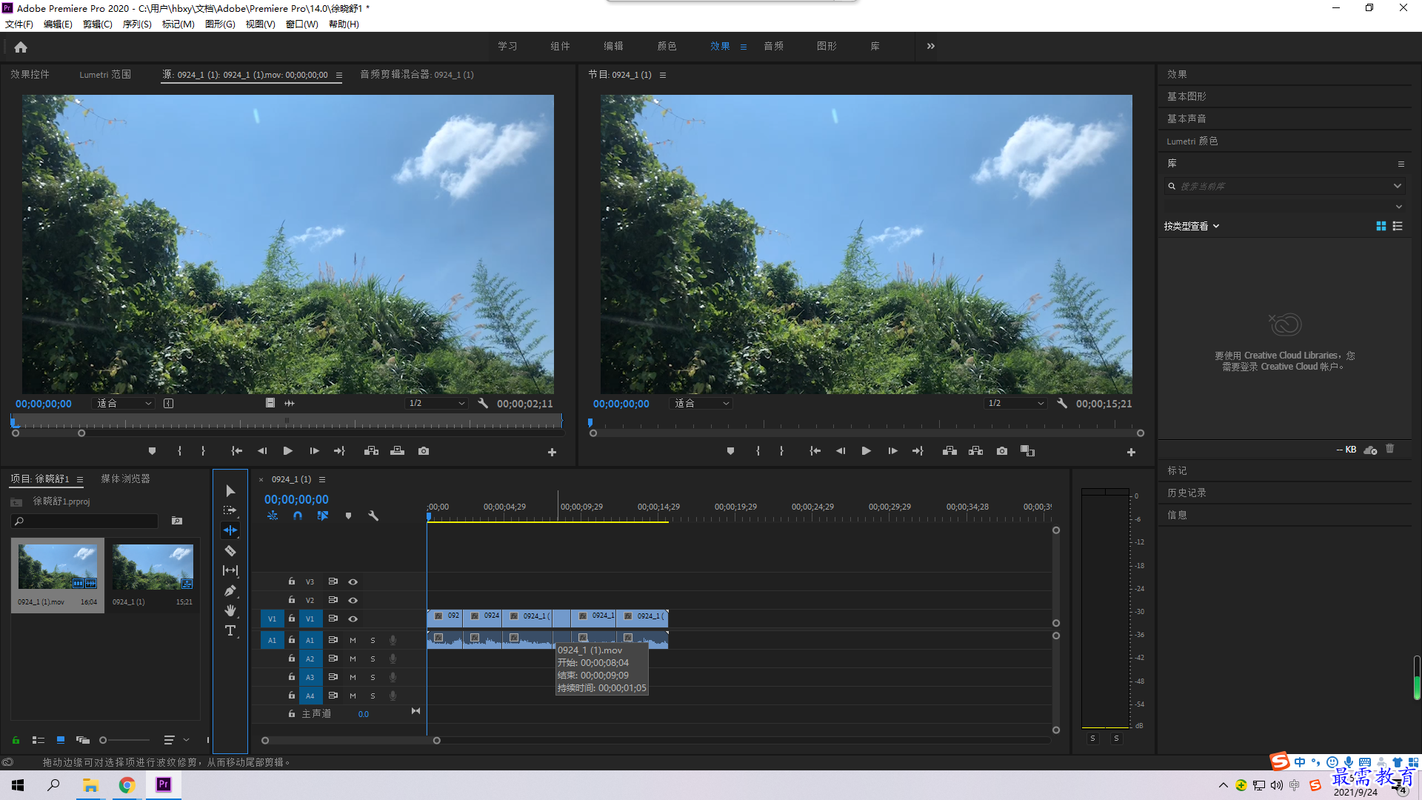
Task: Toggle V2 track output eye
Action: coord(353,600)
